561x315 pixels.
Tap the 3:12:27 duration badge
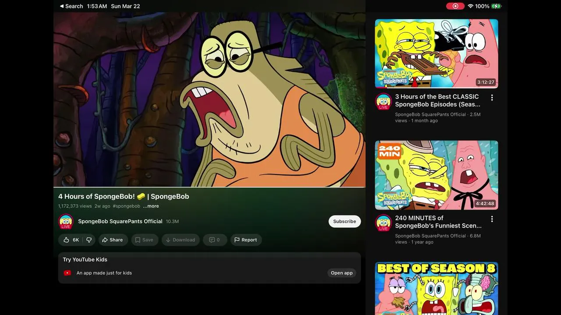486,82
